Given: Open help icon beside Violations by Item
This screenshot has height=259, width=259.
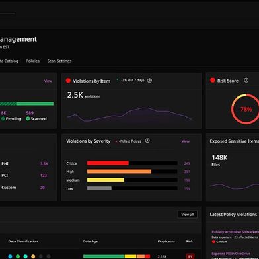Looking at the screenshot, I should click(x=149, y=81).
